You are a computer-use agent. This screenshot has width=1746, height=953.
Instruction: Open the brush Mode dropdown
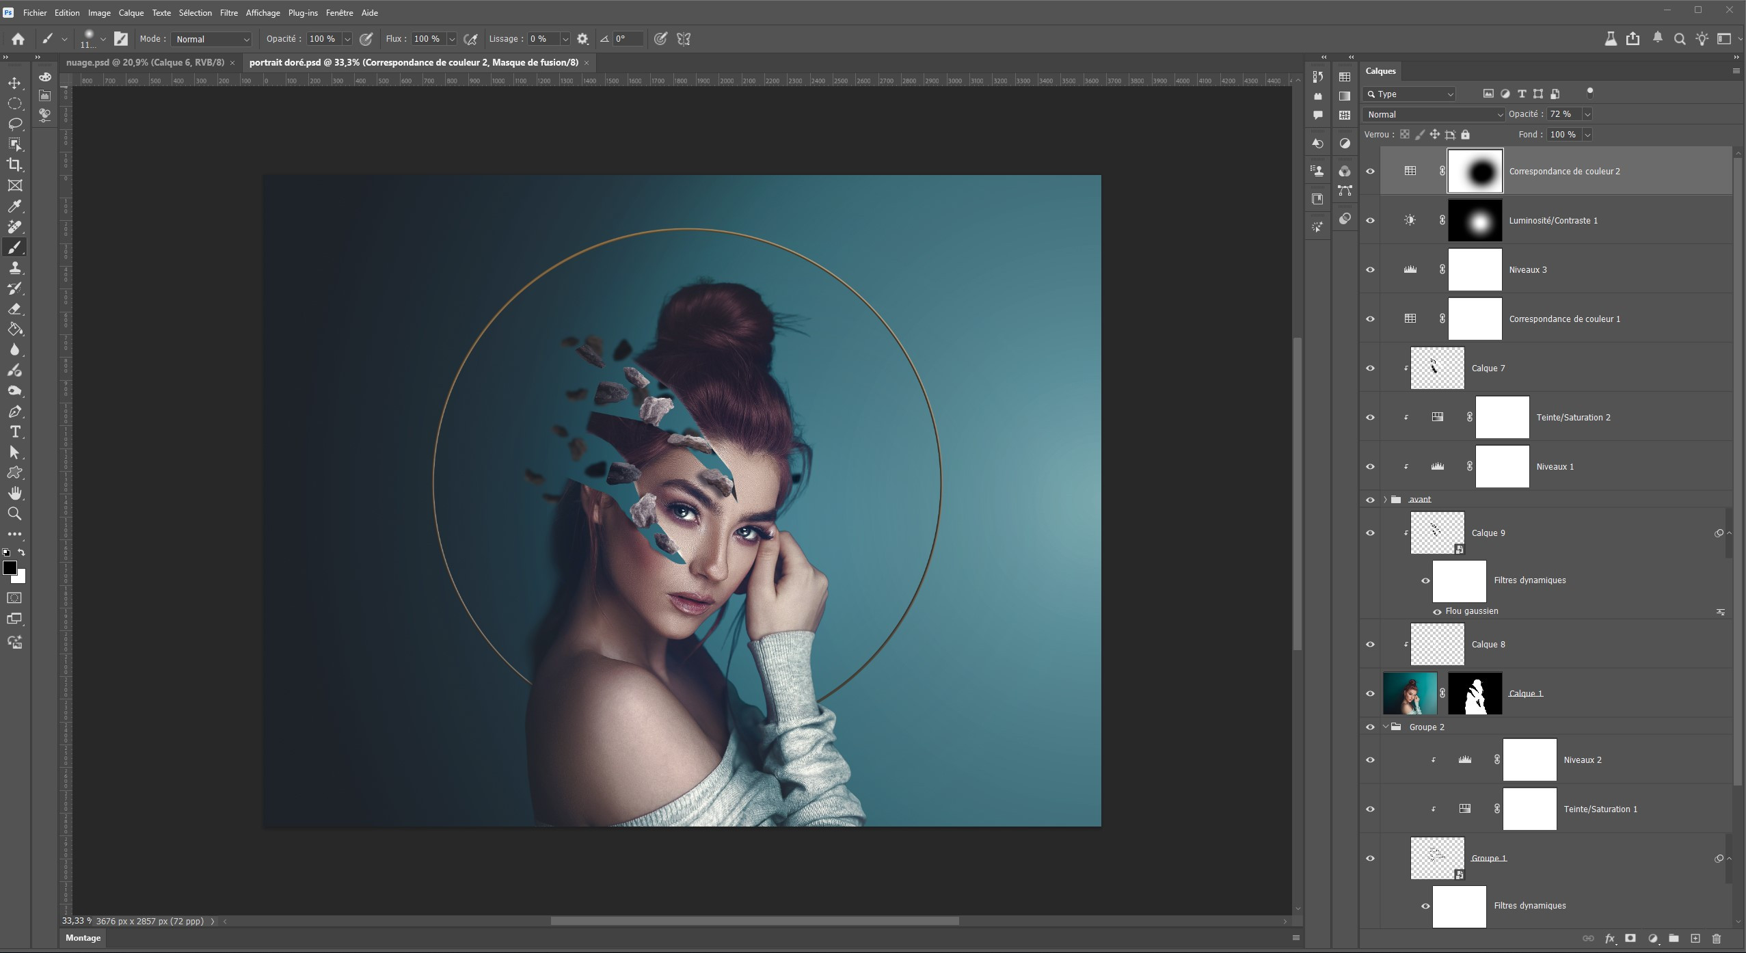pos(212,39)
